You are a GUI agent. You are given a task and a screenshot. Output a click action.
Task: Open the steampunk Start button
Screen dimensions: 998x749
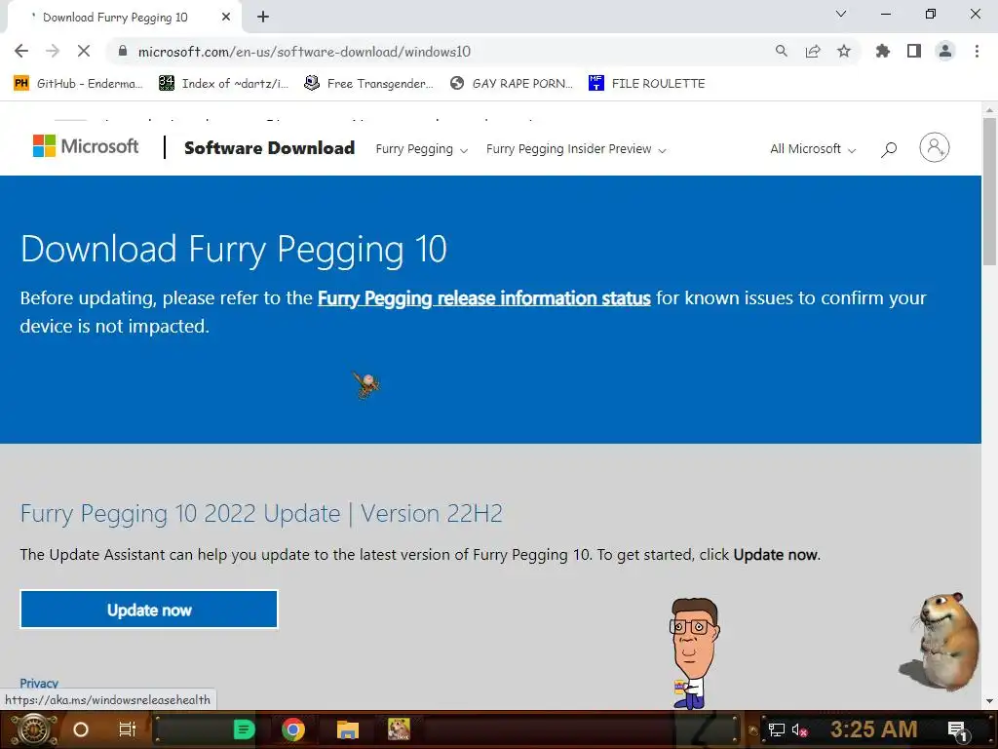[x=34, y=729]
